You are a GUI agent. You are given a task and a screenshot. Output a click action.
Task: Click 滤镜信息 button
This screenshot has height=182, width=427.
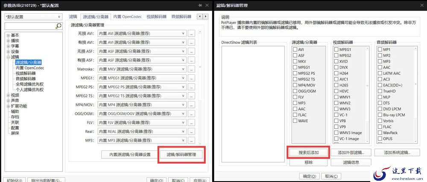351,162
